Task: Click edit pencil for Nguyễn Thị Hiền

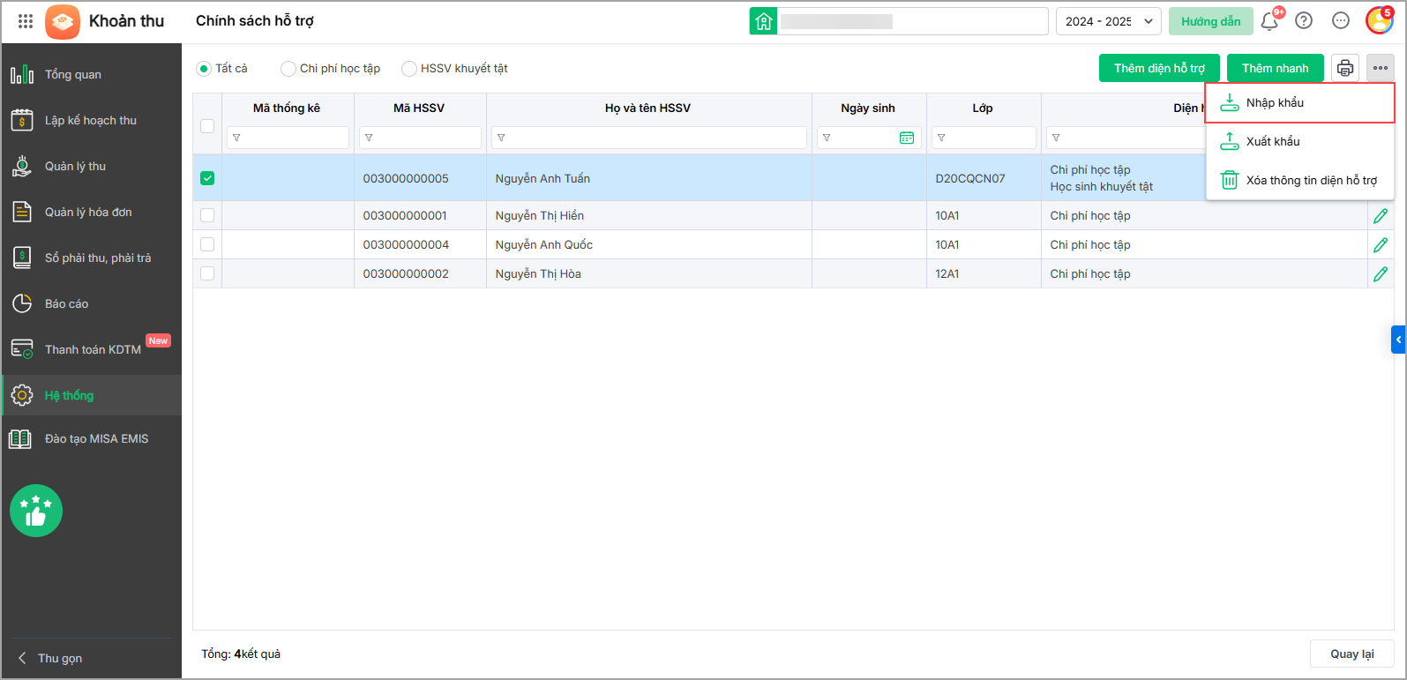Action: pos(1380,216)
